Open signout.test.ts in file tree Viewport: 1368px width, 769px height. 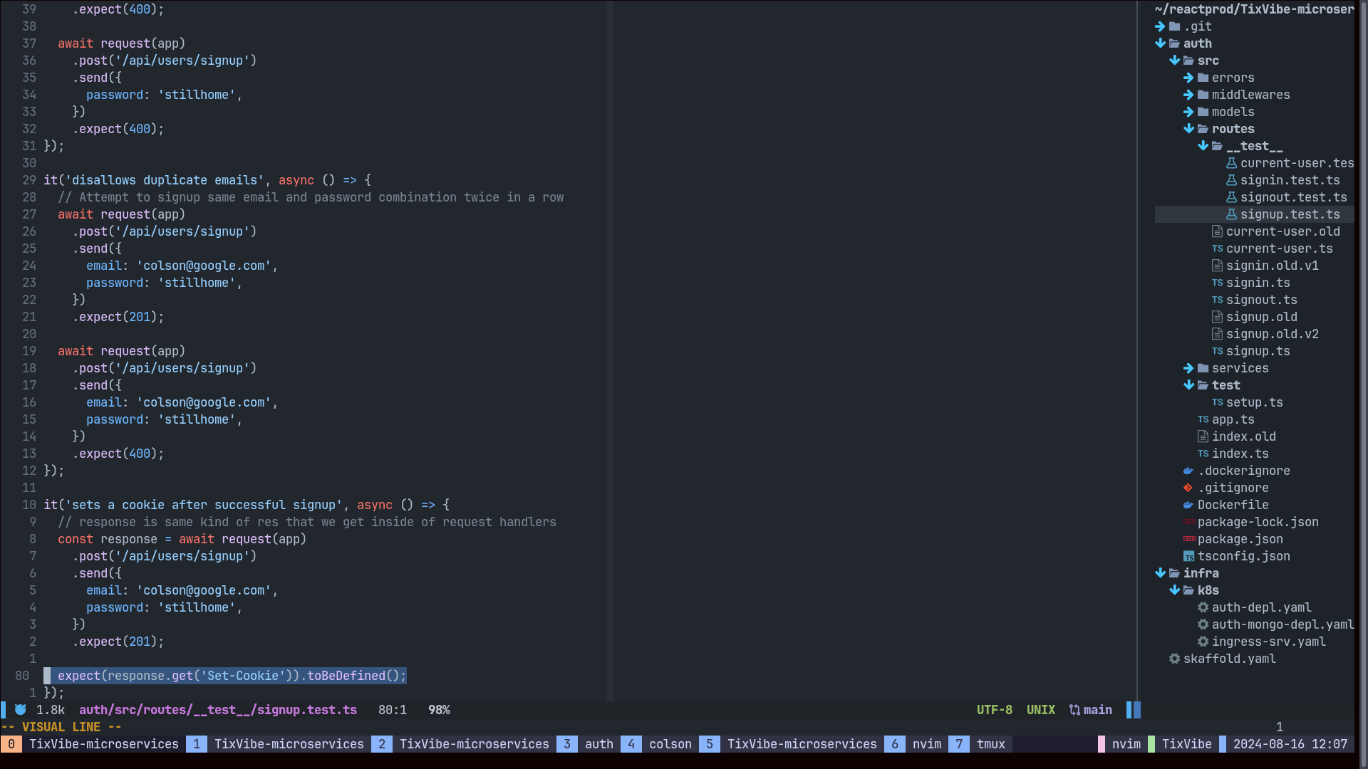click(1293, 197)
